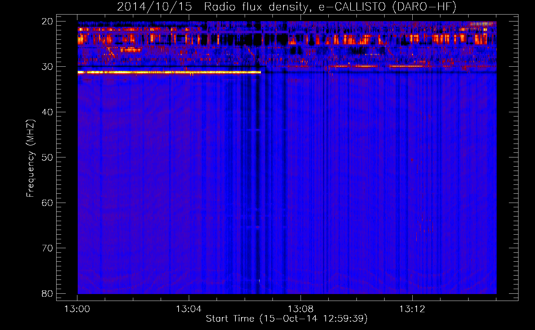Select the 20 MHz frequency tick label
535x330 pixels.
tap(47, 21)
